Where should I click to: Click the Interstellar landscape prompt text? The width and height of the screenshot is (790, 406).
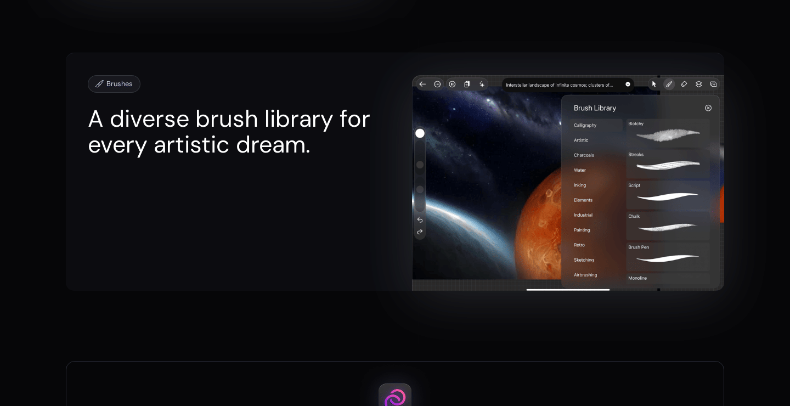[x=559, y=85]
